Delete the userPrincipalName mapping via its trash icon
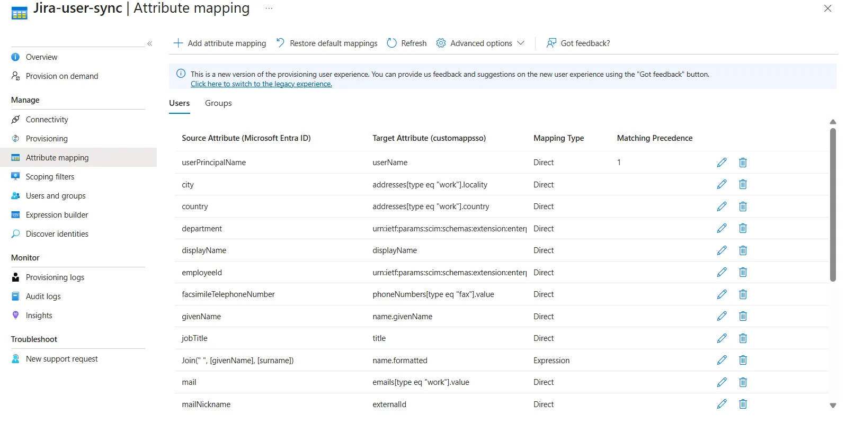Image resolution: width=846 pixels, height=423 pixels. coord(743,163)
